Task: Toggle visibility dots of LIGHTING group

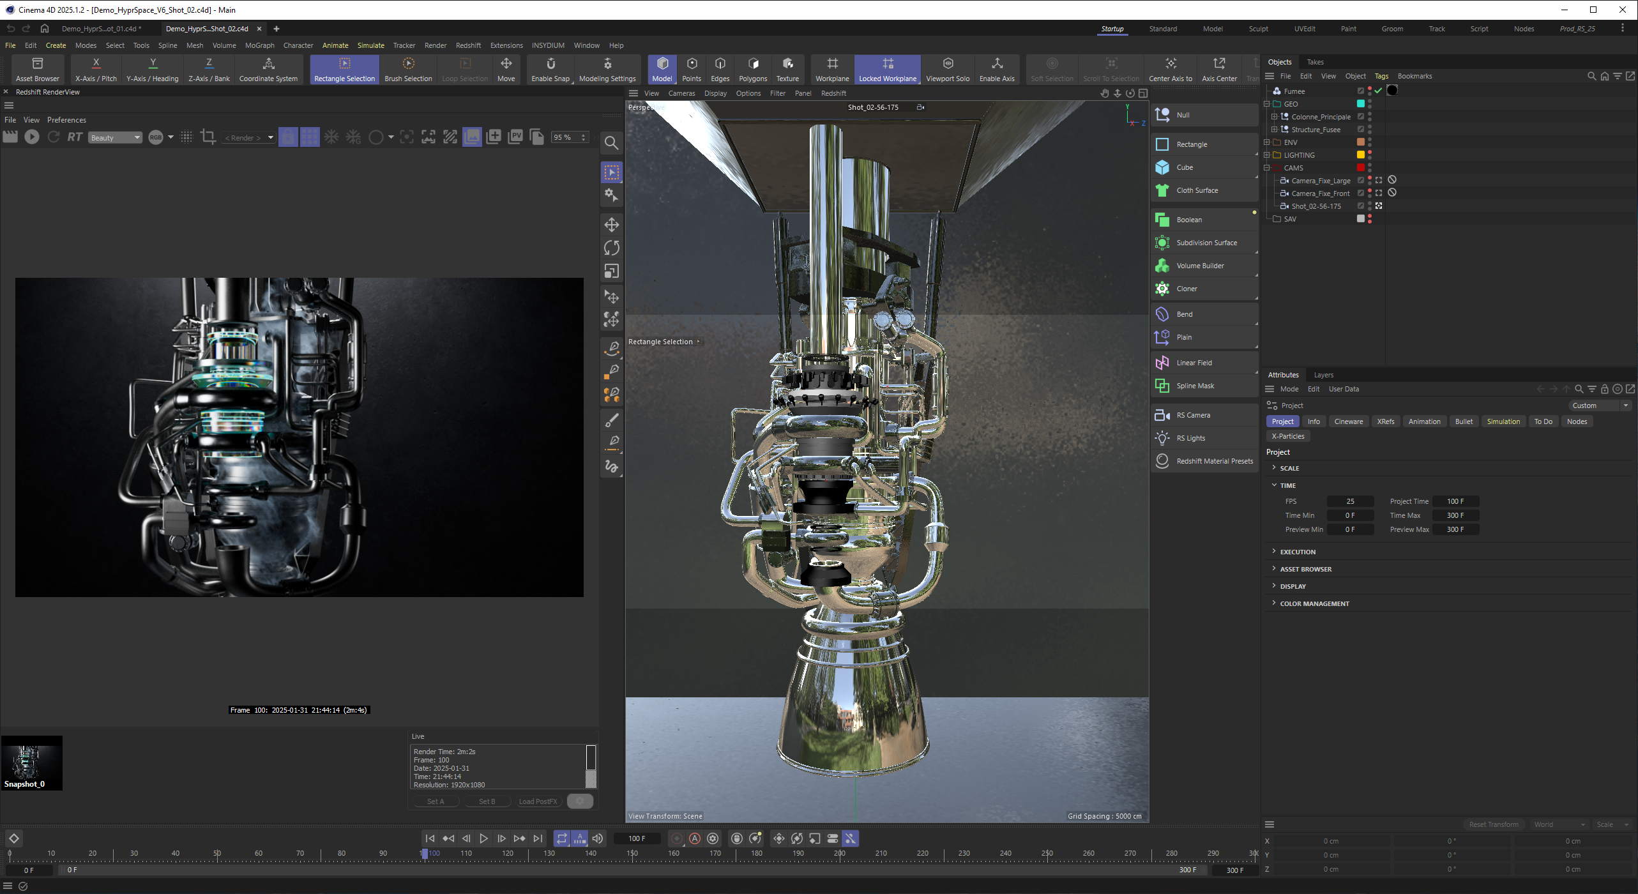Action: pyautogui.click(x=1370, y=155)
